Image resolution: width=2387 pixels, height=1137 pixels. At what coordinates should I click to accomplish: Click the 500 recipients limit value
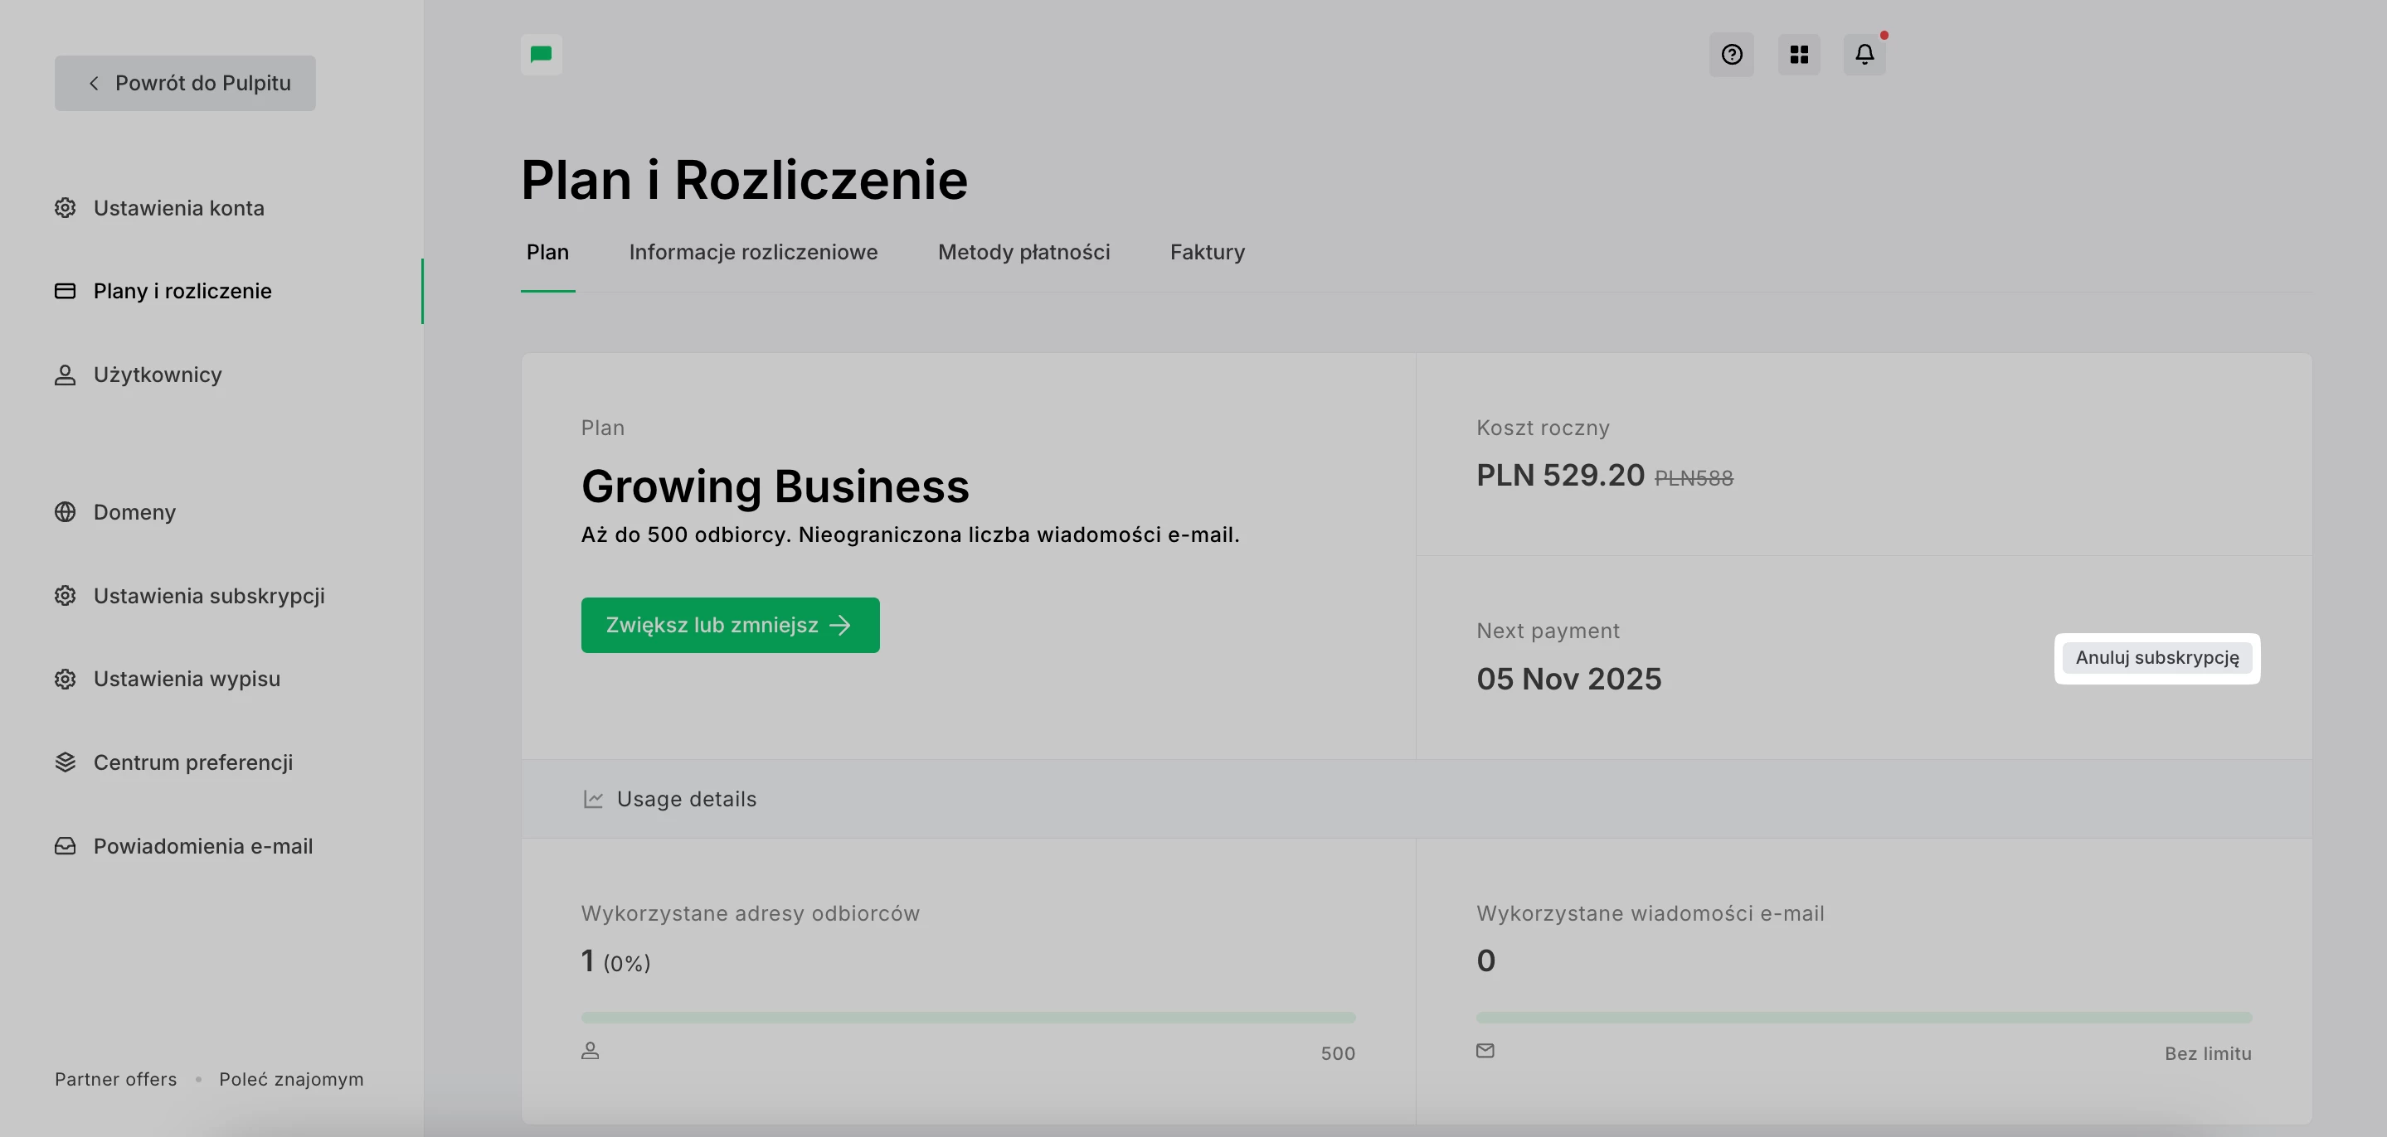click(1338, 1053)
